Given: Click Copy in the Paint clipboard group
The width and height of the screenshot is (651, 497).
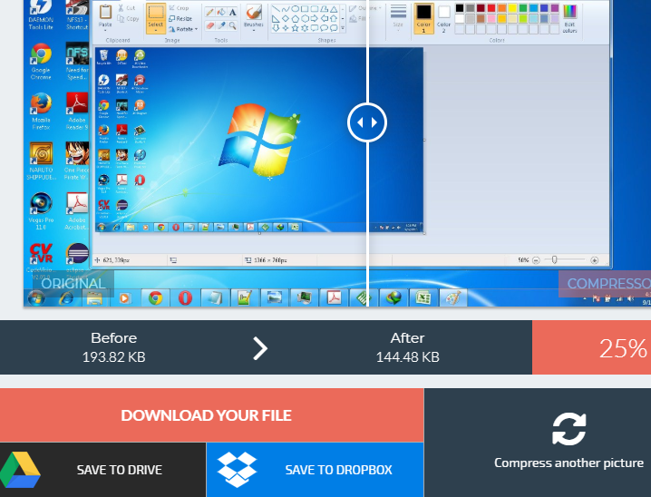Looking at the screenshot, I should coord(128,19).
